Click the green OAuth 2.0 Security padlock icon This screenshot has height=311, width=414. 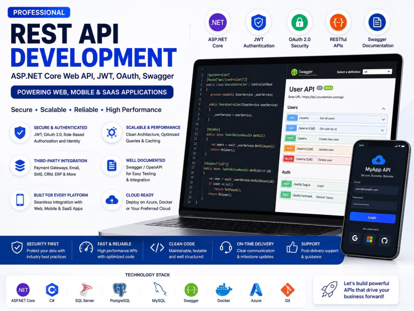click(299, 22)
